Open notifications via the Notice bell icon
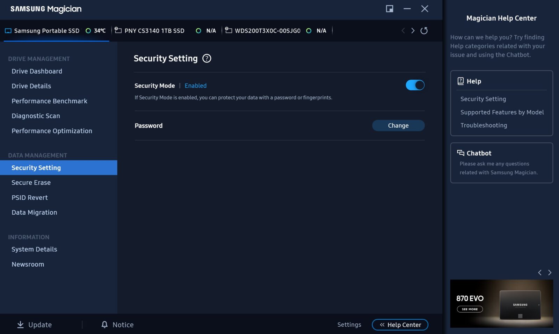559x334 pixels. (104, 325)
